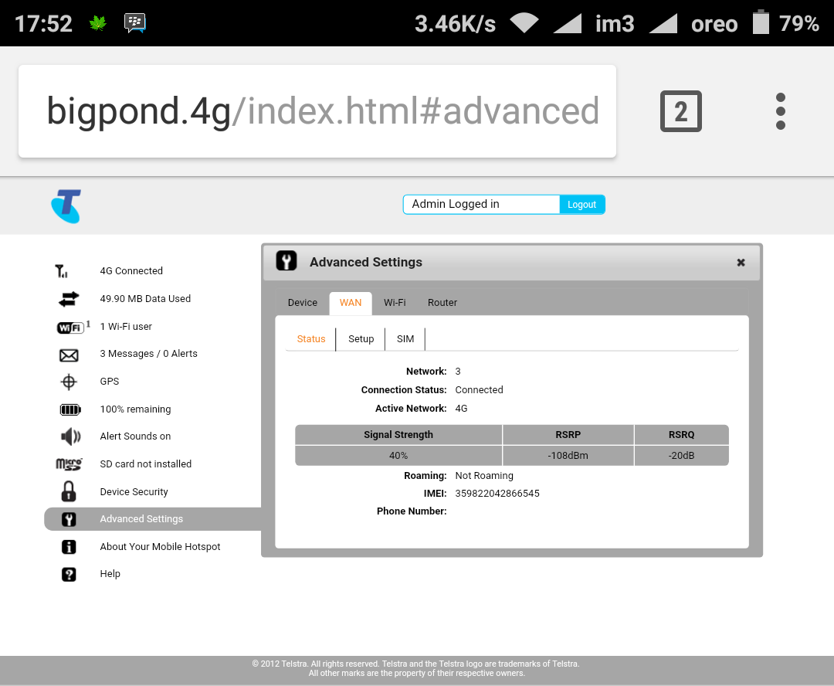834x686 pixels.
Task: Click the RSRP column header
Action: click(568, 435)
